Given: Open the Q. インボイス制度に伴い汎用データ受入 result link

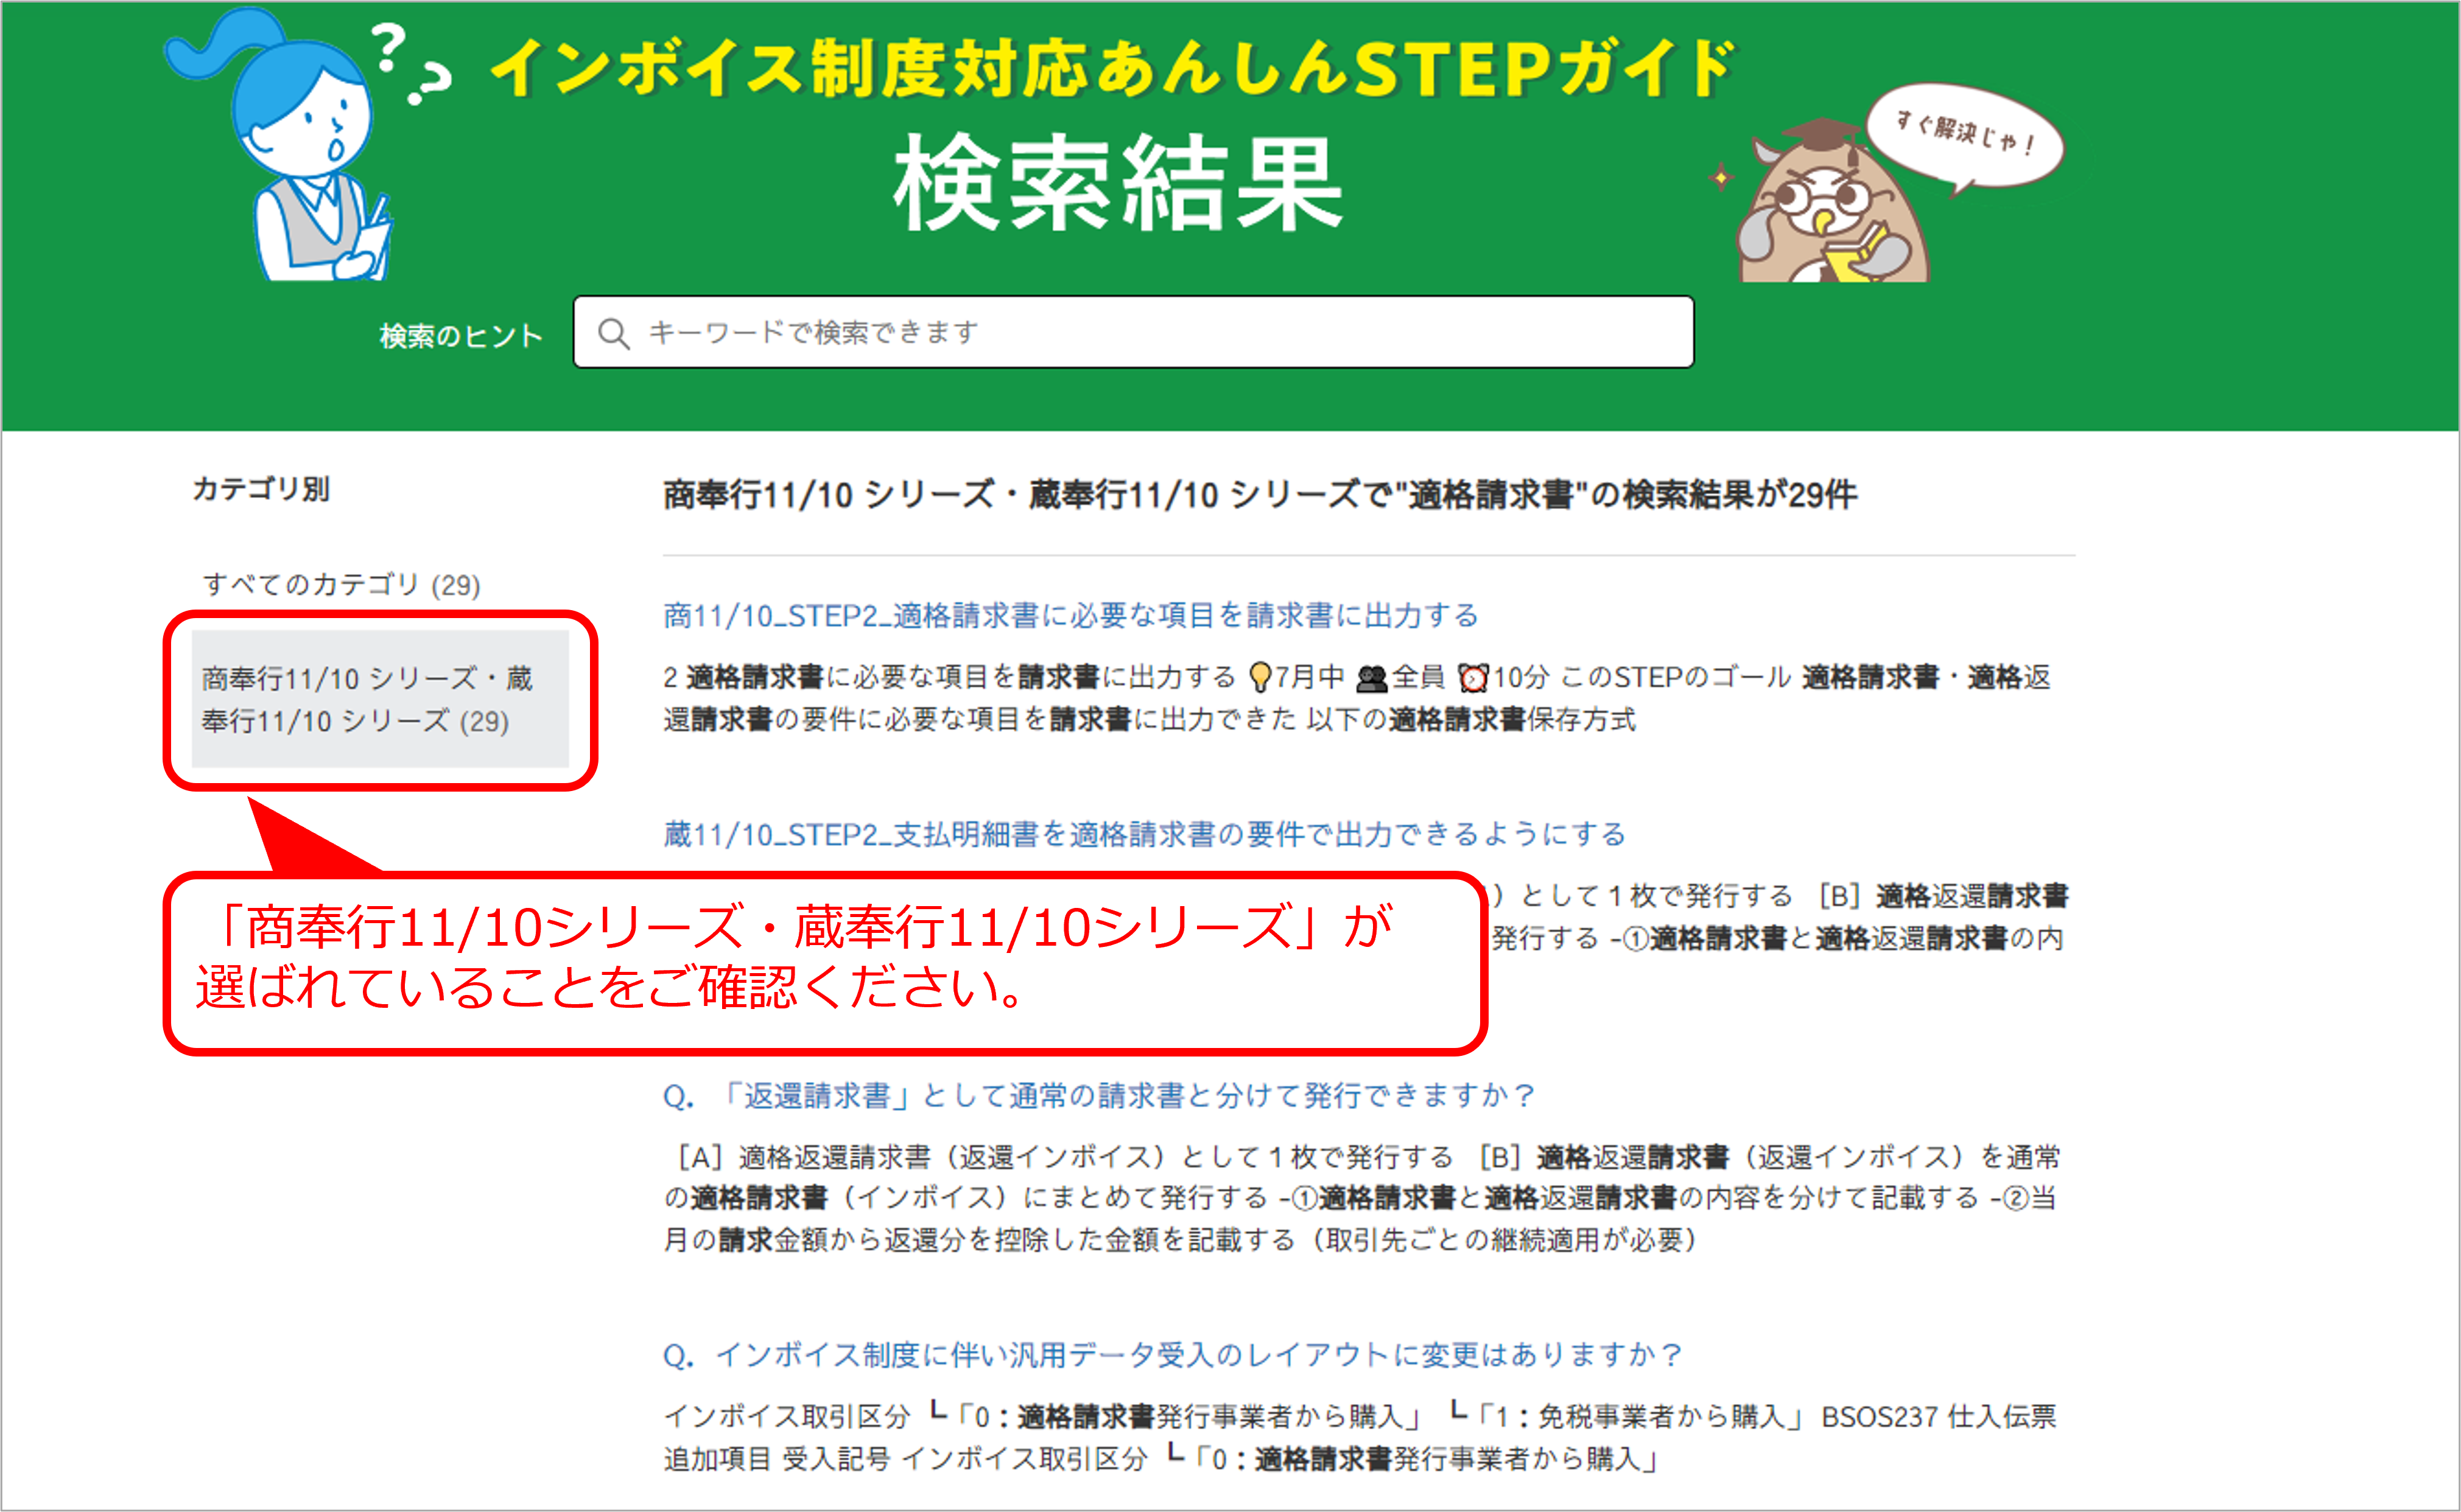Looking at the screenshot, I should point(1173,1355).
